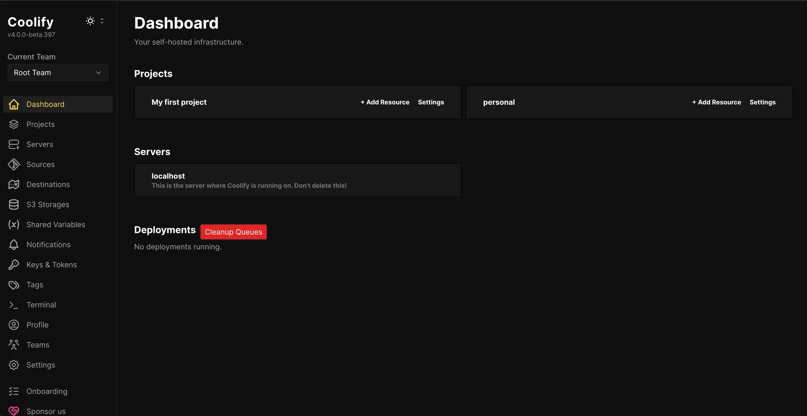Toggle the sun theme switcher icon
807x416 pixels.
coord(90,21)
